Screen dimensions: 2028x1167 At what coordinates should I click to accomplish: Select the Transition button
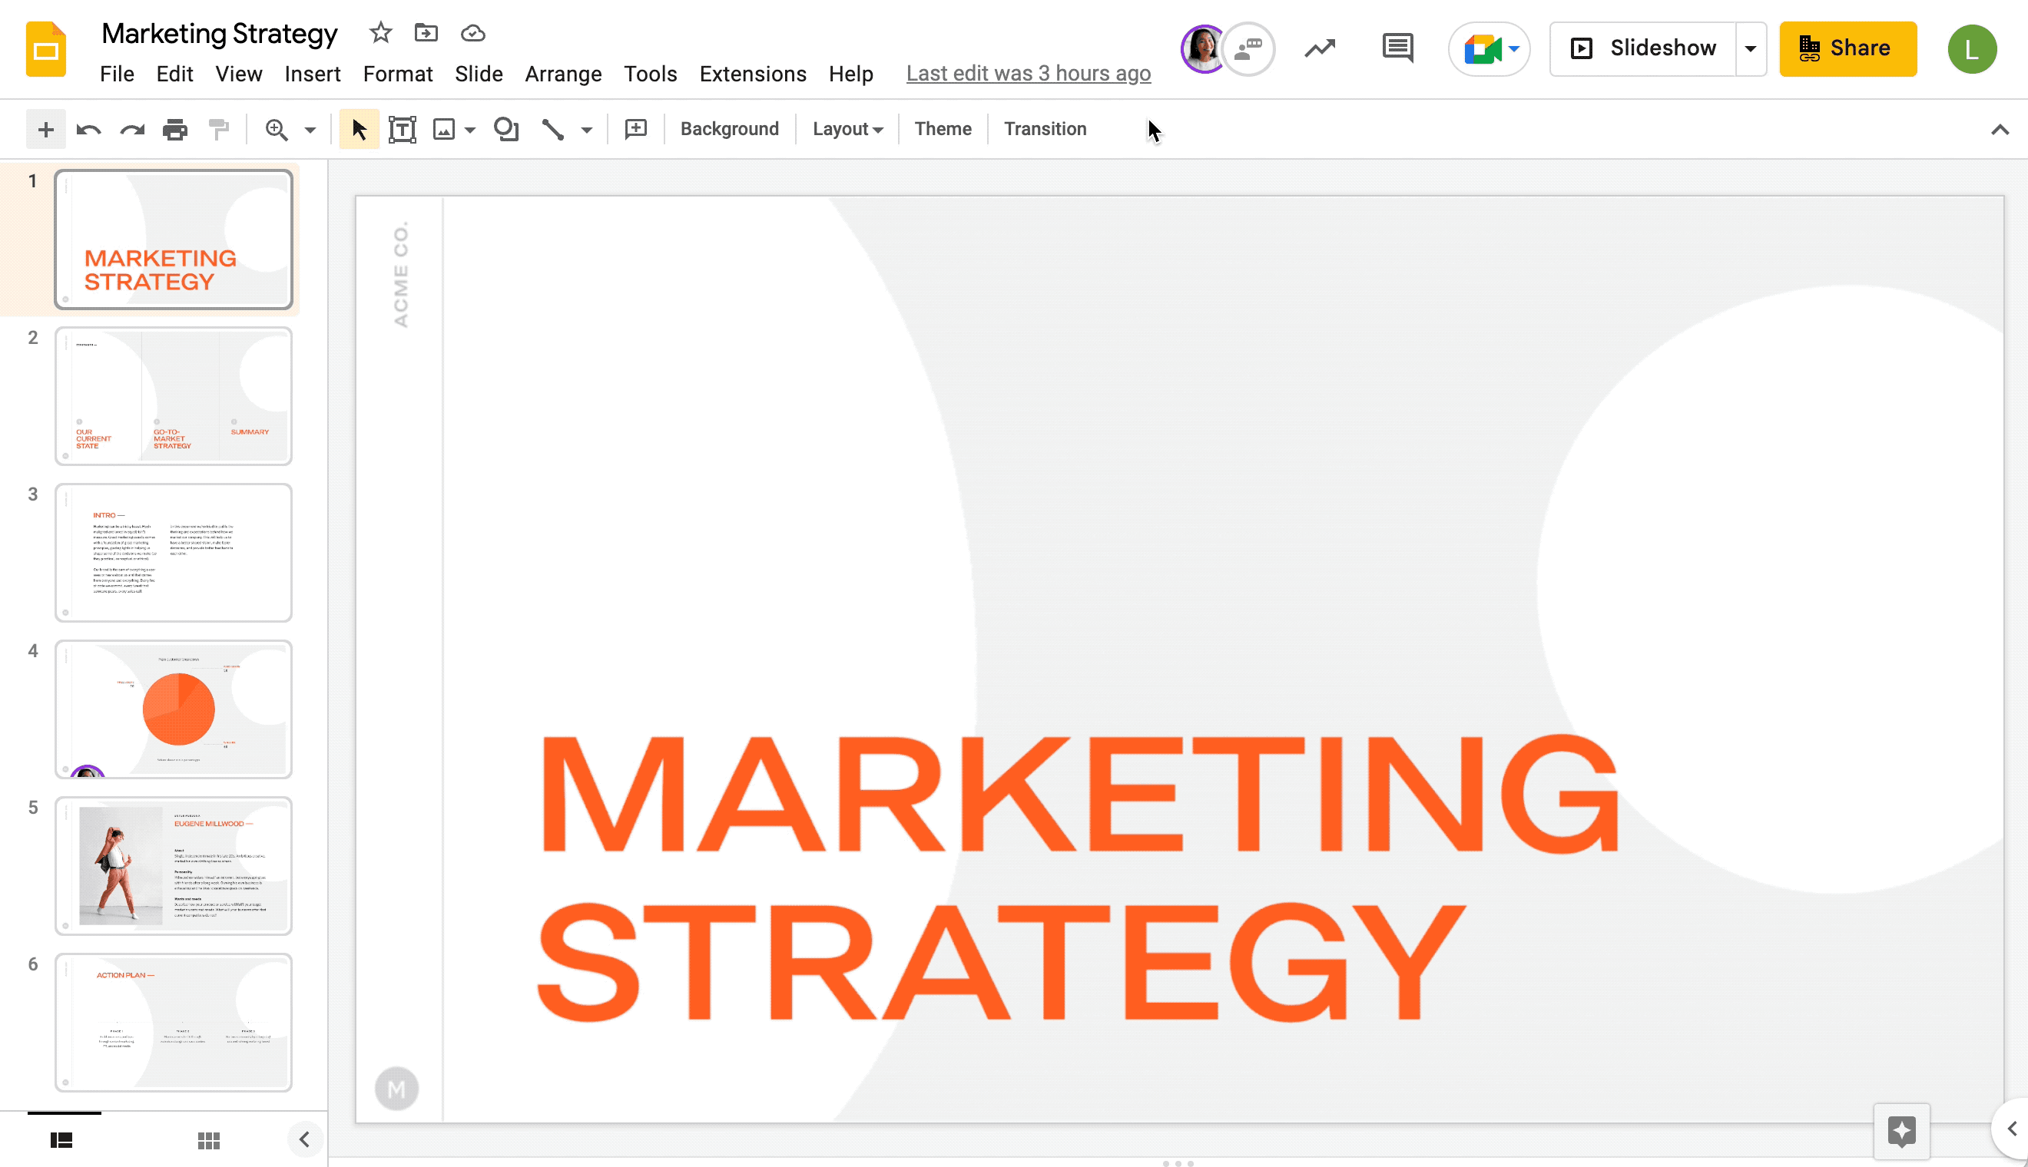[1045, 128]
